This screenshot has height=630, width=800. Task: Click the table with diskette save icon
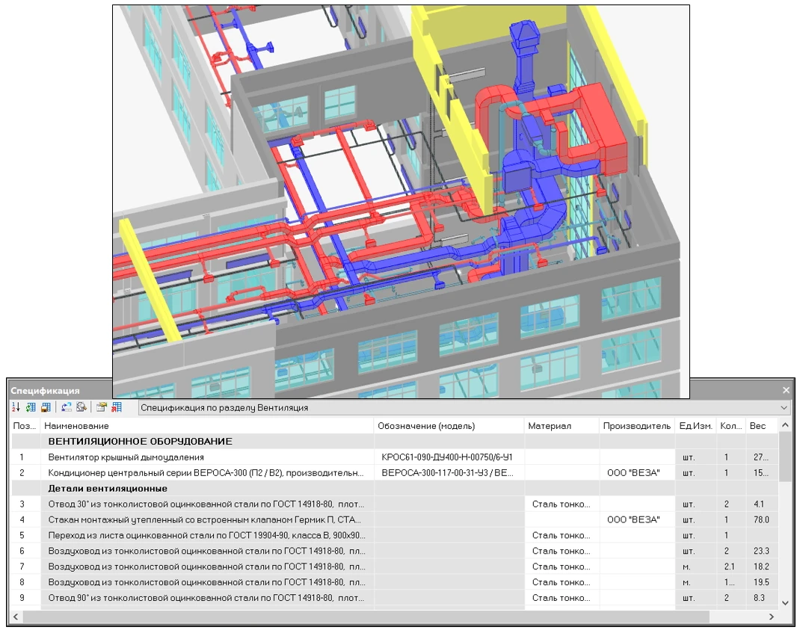46,407
